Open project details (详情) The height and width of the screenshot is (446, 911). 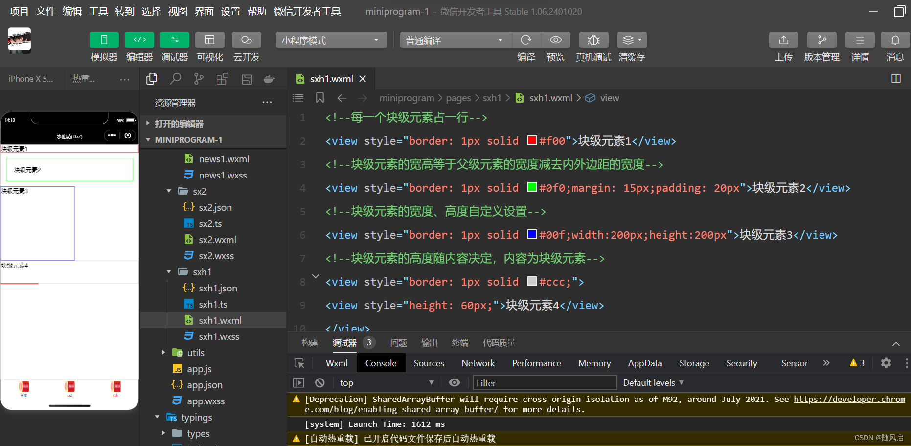click(860, 40)
